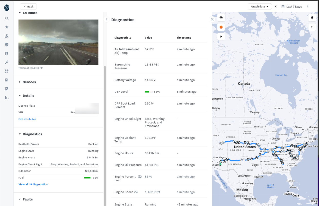Open the map layers button
Viewport: 319px width, 206px height.
(312, 18)
